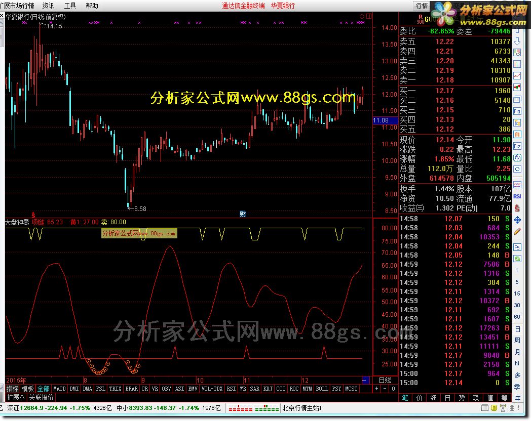
Task: Click the F10 company info icon
Action: tap(517, 111)
